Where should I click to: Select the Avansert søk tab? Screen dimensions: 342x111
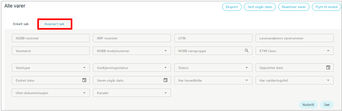[x=54, y=24]
